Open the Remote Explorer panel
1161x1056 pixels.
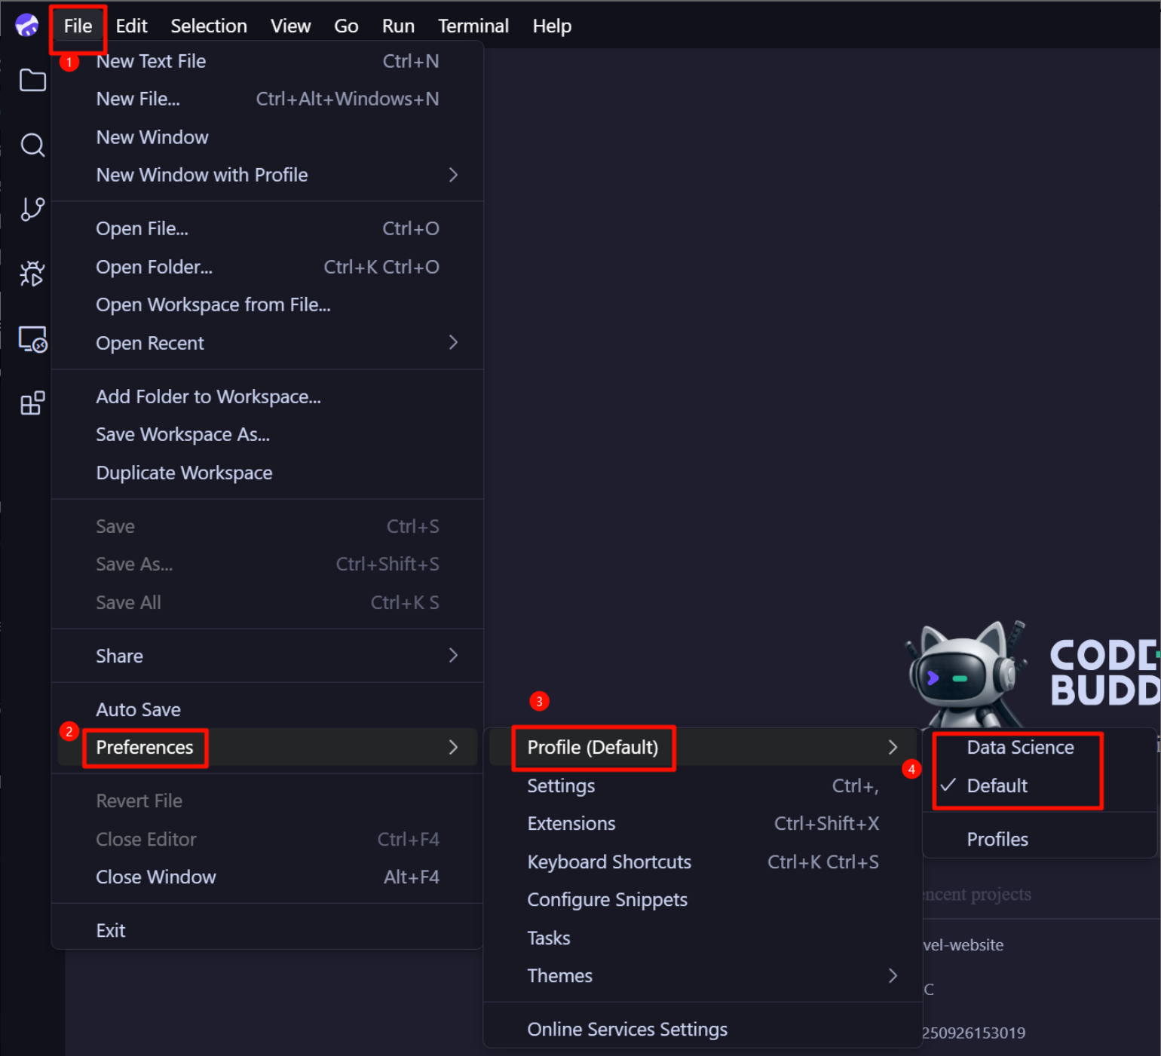click(32, 339)
